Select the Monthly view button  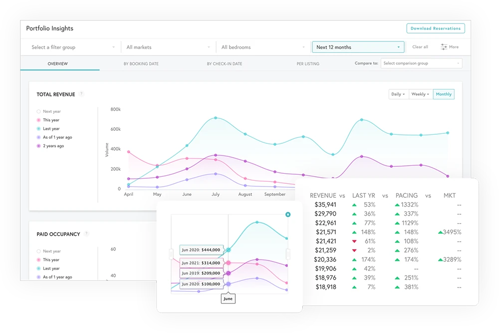pyautogui.click(x=444, y=94)
